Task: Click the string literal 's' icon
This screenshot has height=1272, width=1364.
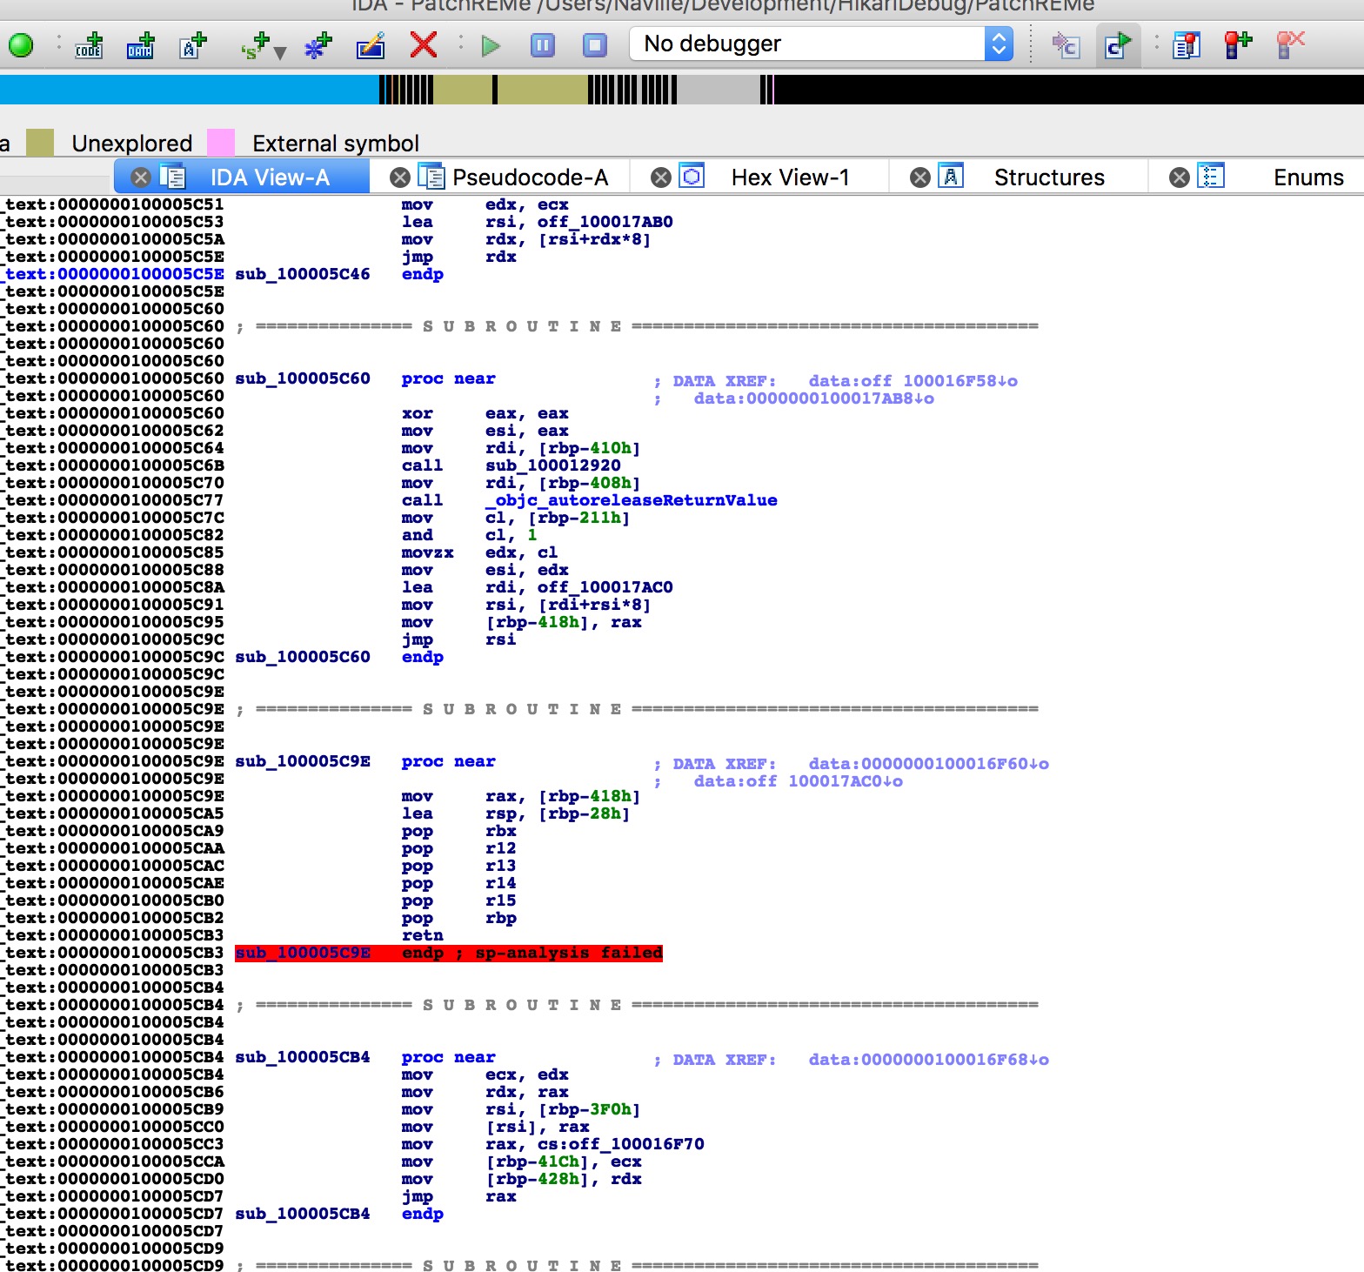Action: (256, 45)
